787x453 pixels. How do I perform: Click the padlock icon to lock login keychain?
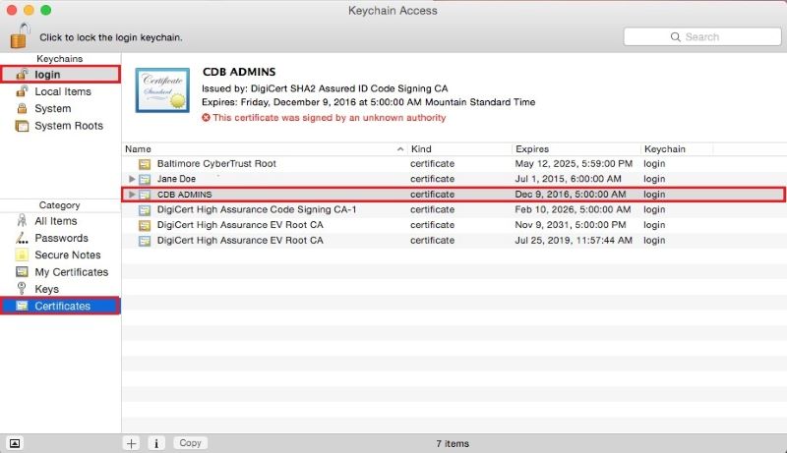click(x=20, y=36)
